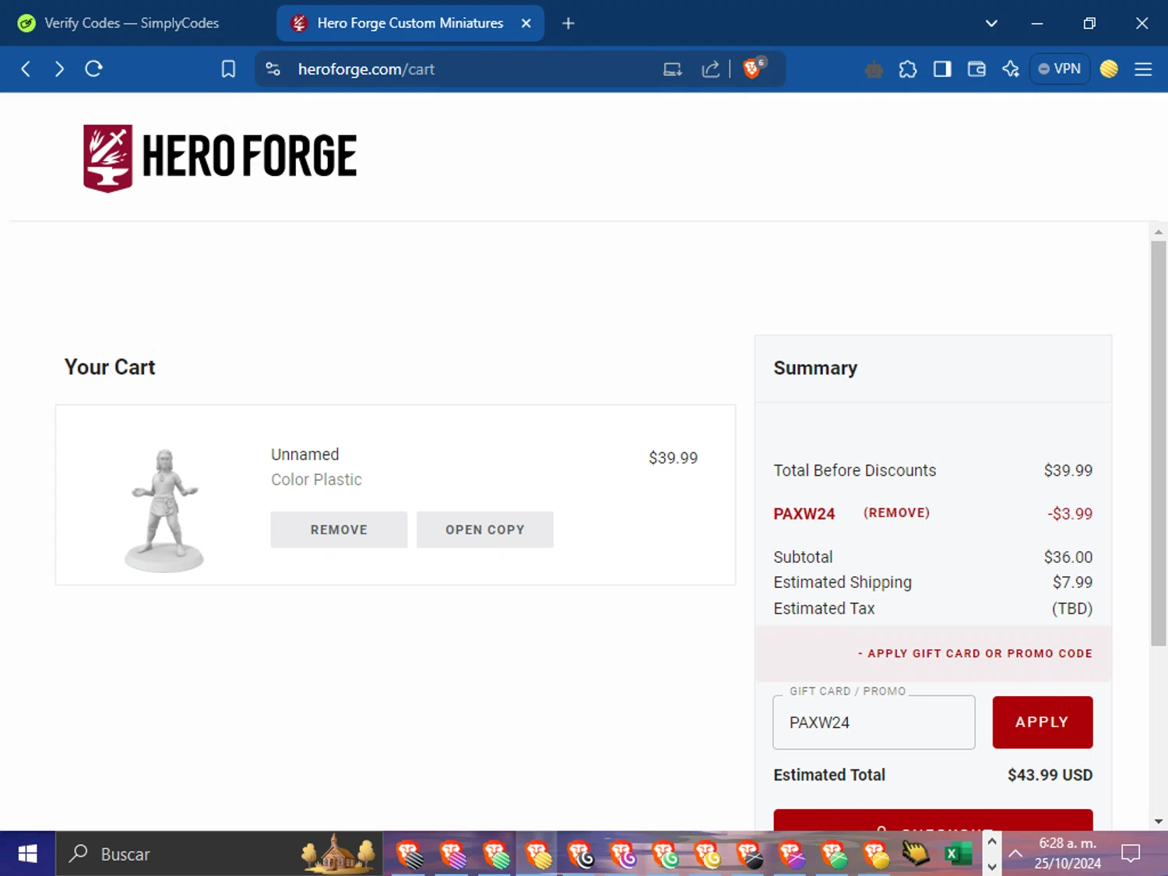Click the $7.99 estimated shipping value
The width and height of the screenshot is (1168, 876).
pyautogui.click(x=1073, y=582)
